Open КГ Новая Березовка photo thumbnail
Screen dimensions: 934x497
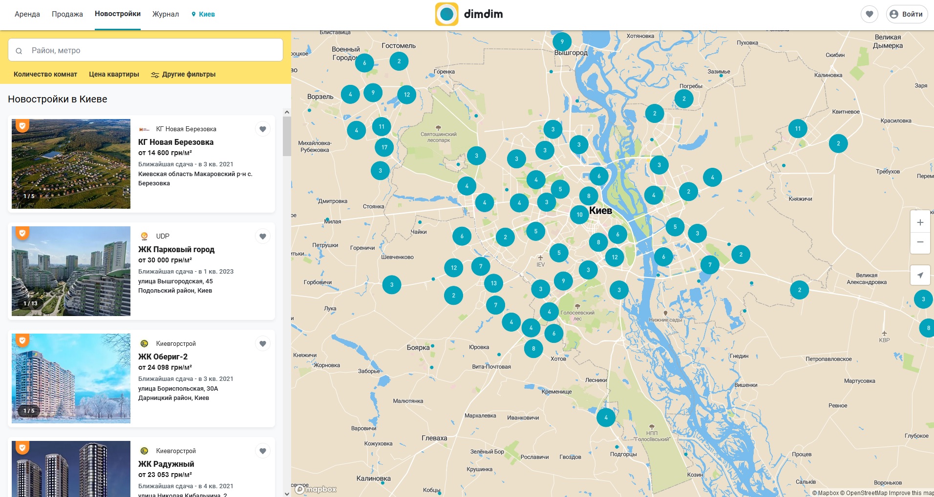tap(71, 164)
